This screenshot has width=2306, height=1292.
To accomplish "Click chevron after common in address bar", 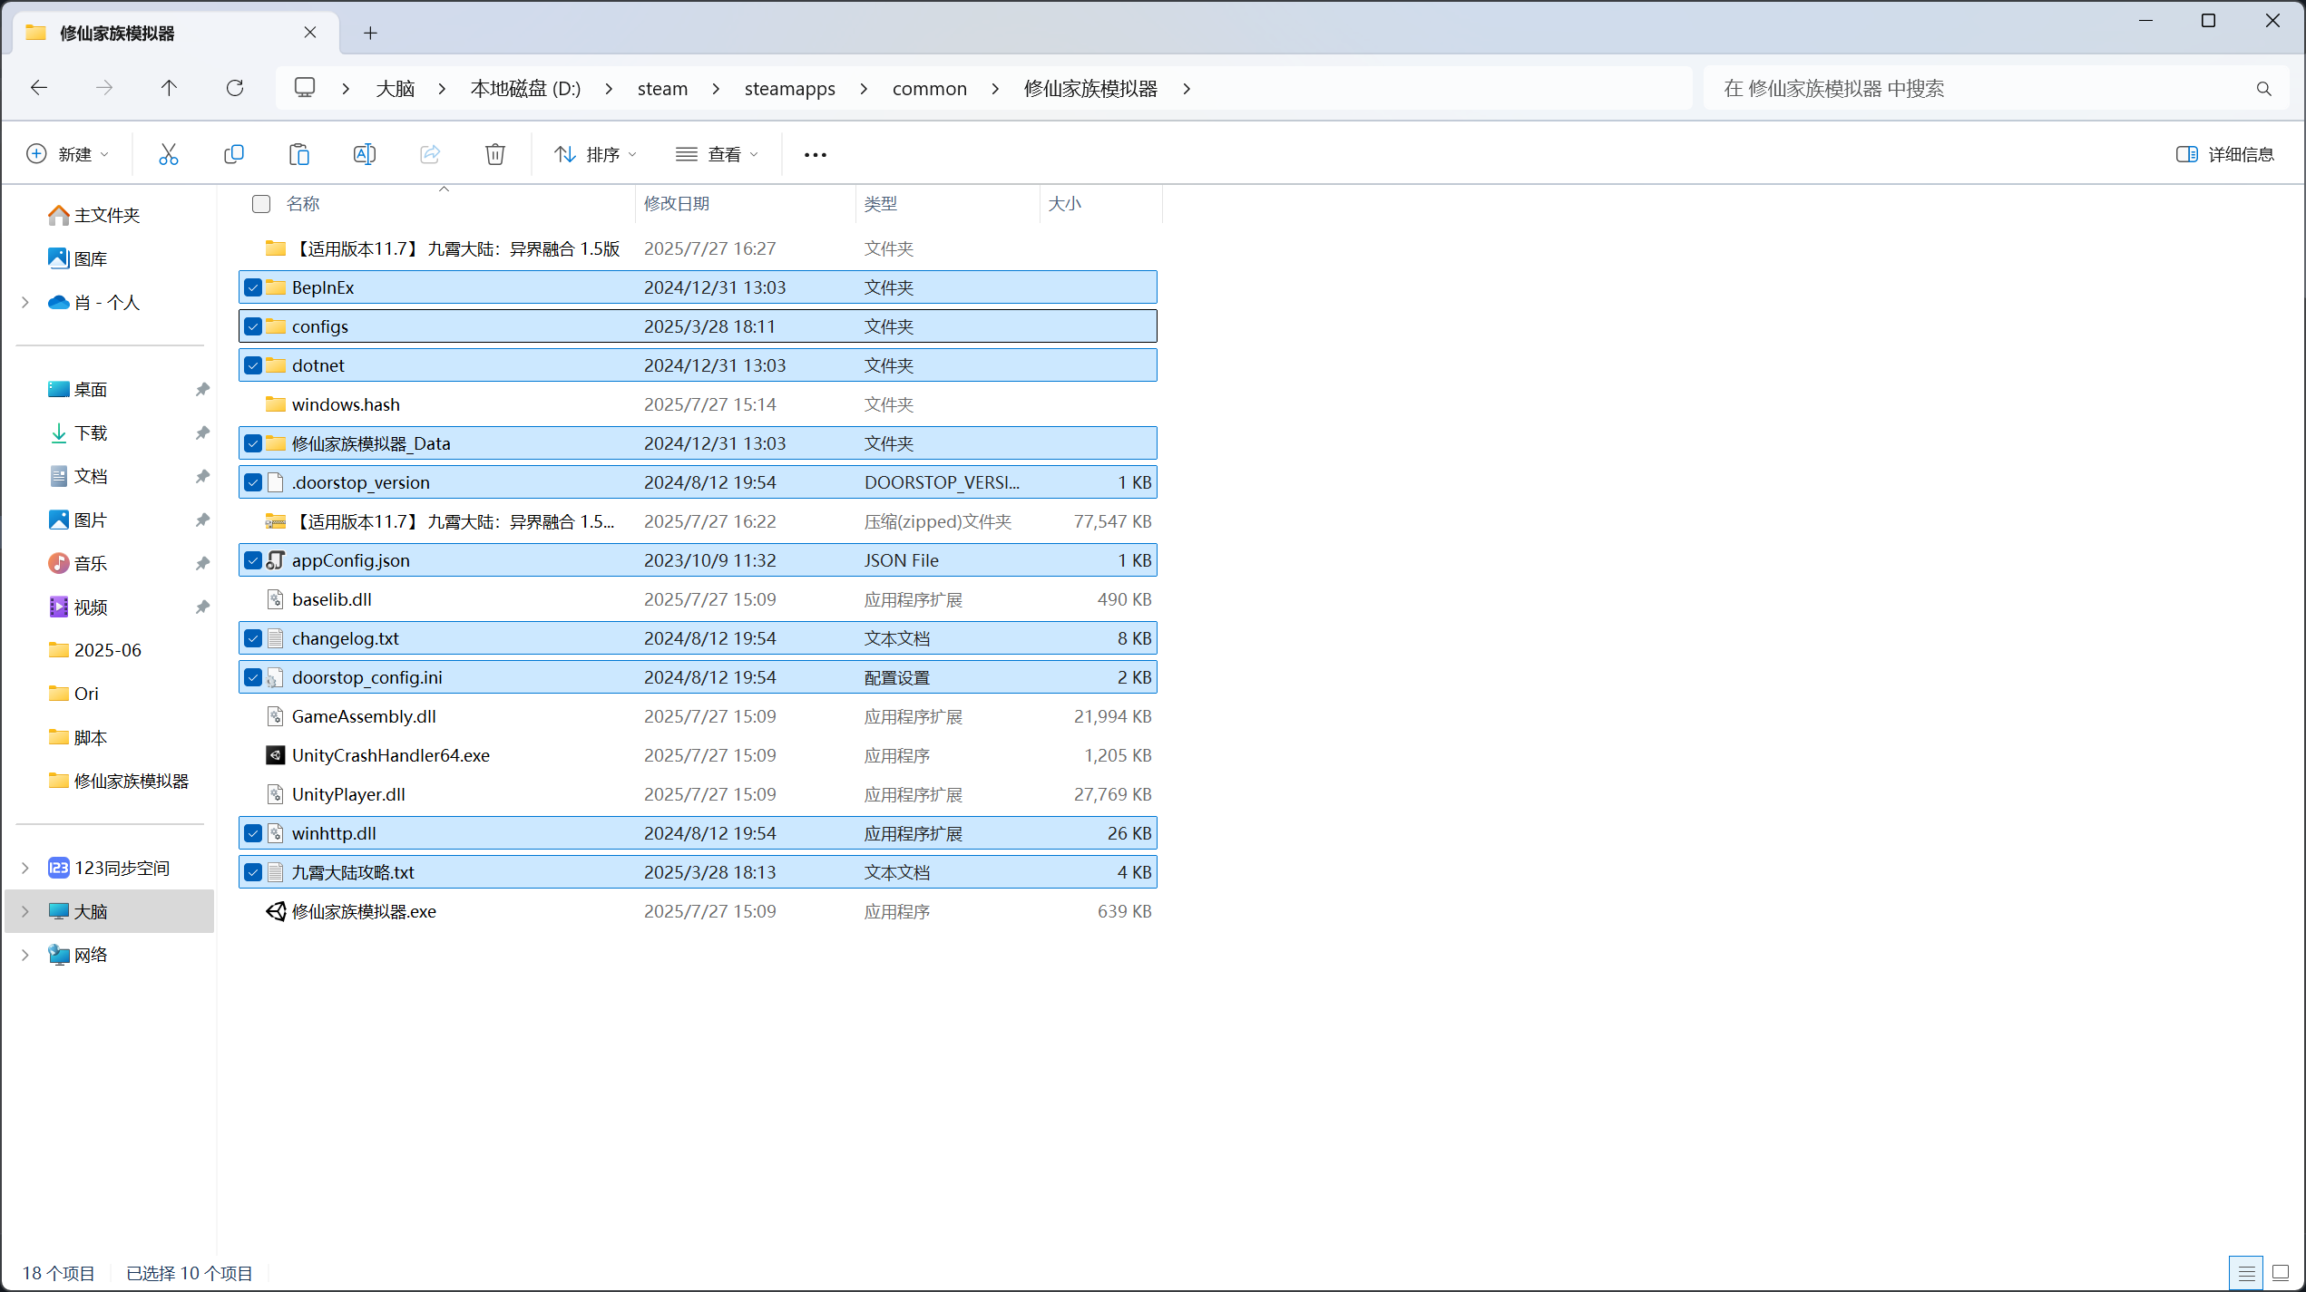I will pyautogui.click(x=995, y=89).
